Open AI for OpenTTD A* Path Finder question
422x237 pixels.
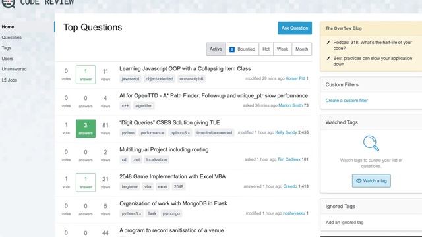pyautogui.click(x=214, y=95)
